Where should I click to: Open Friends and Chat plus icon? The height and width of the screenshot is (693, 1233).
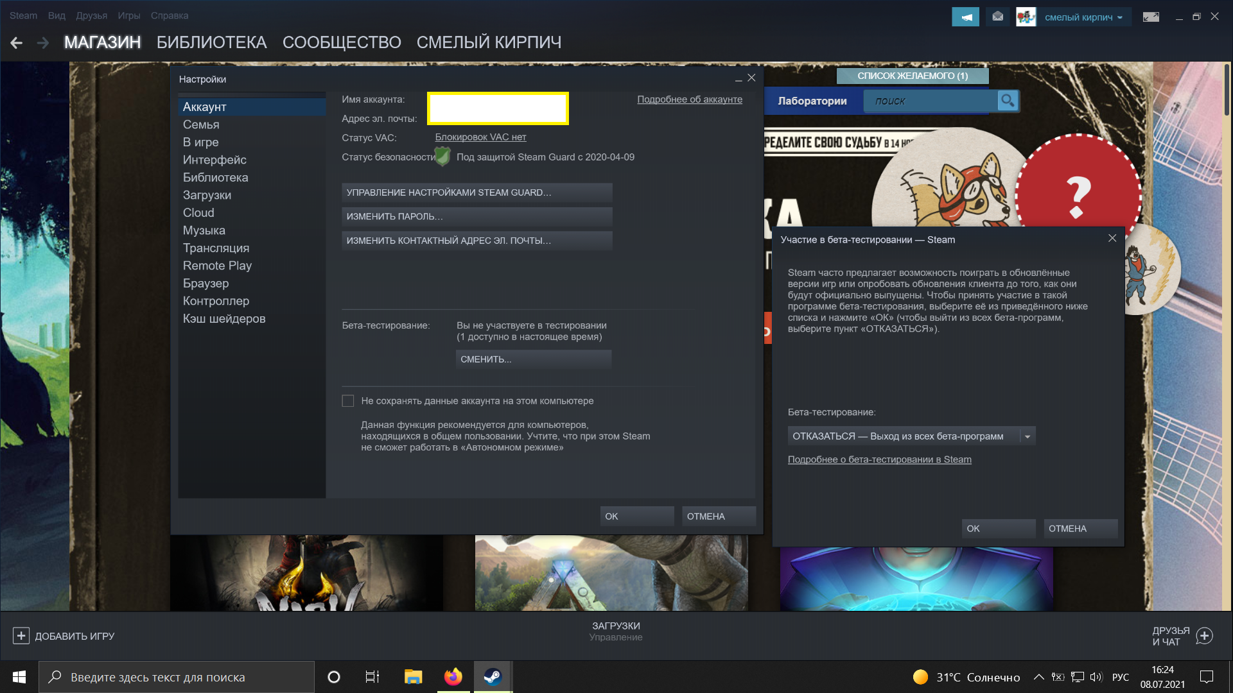[1205, 636]
